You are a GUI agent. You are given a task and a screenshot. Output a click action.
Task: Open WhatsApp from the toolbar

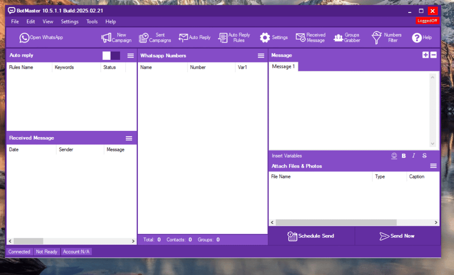pyautogui.click(x=41, y=37)
